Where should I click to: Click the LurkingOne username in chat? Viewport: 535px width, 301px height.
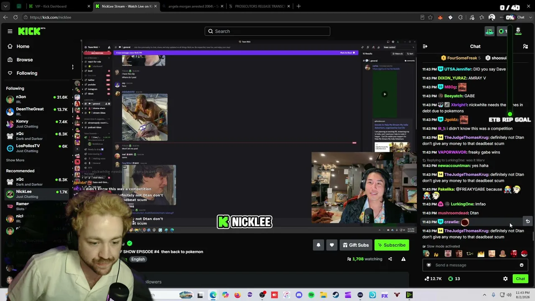coord(462,204)
